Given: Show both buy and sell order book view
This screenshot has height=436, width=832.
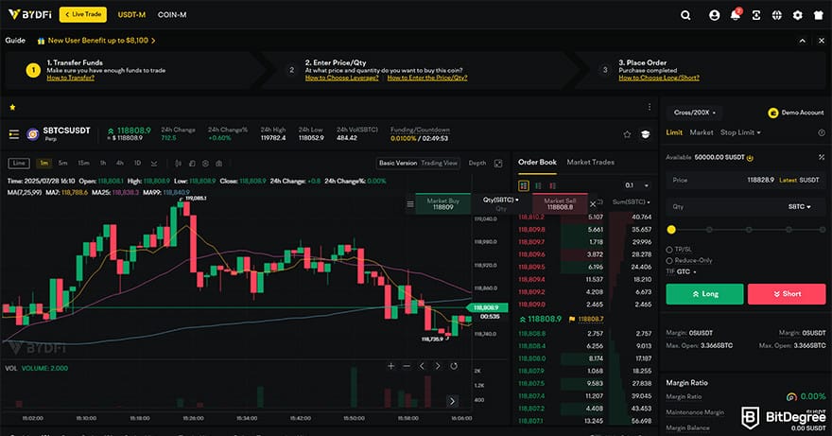Looking at the screenshot, I should click(x=524, y=186).
